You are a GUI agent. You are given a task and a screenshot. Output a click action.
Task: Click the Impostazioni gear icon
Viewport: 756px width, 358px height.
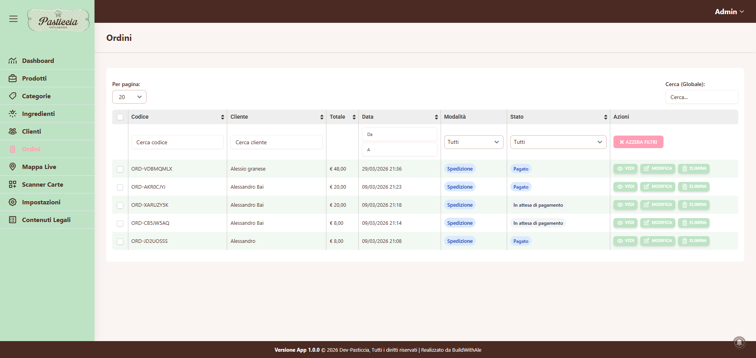tap(13, 202)
